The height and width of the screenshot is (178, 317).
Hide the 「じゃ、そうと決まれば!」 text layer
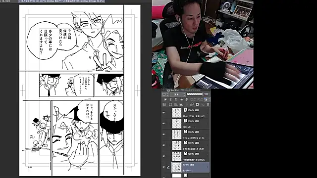point(164,113)
